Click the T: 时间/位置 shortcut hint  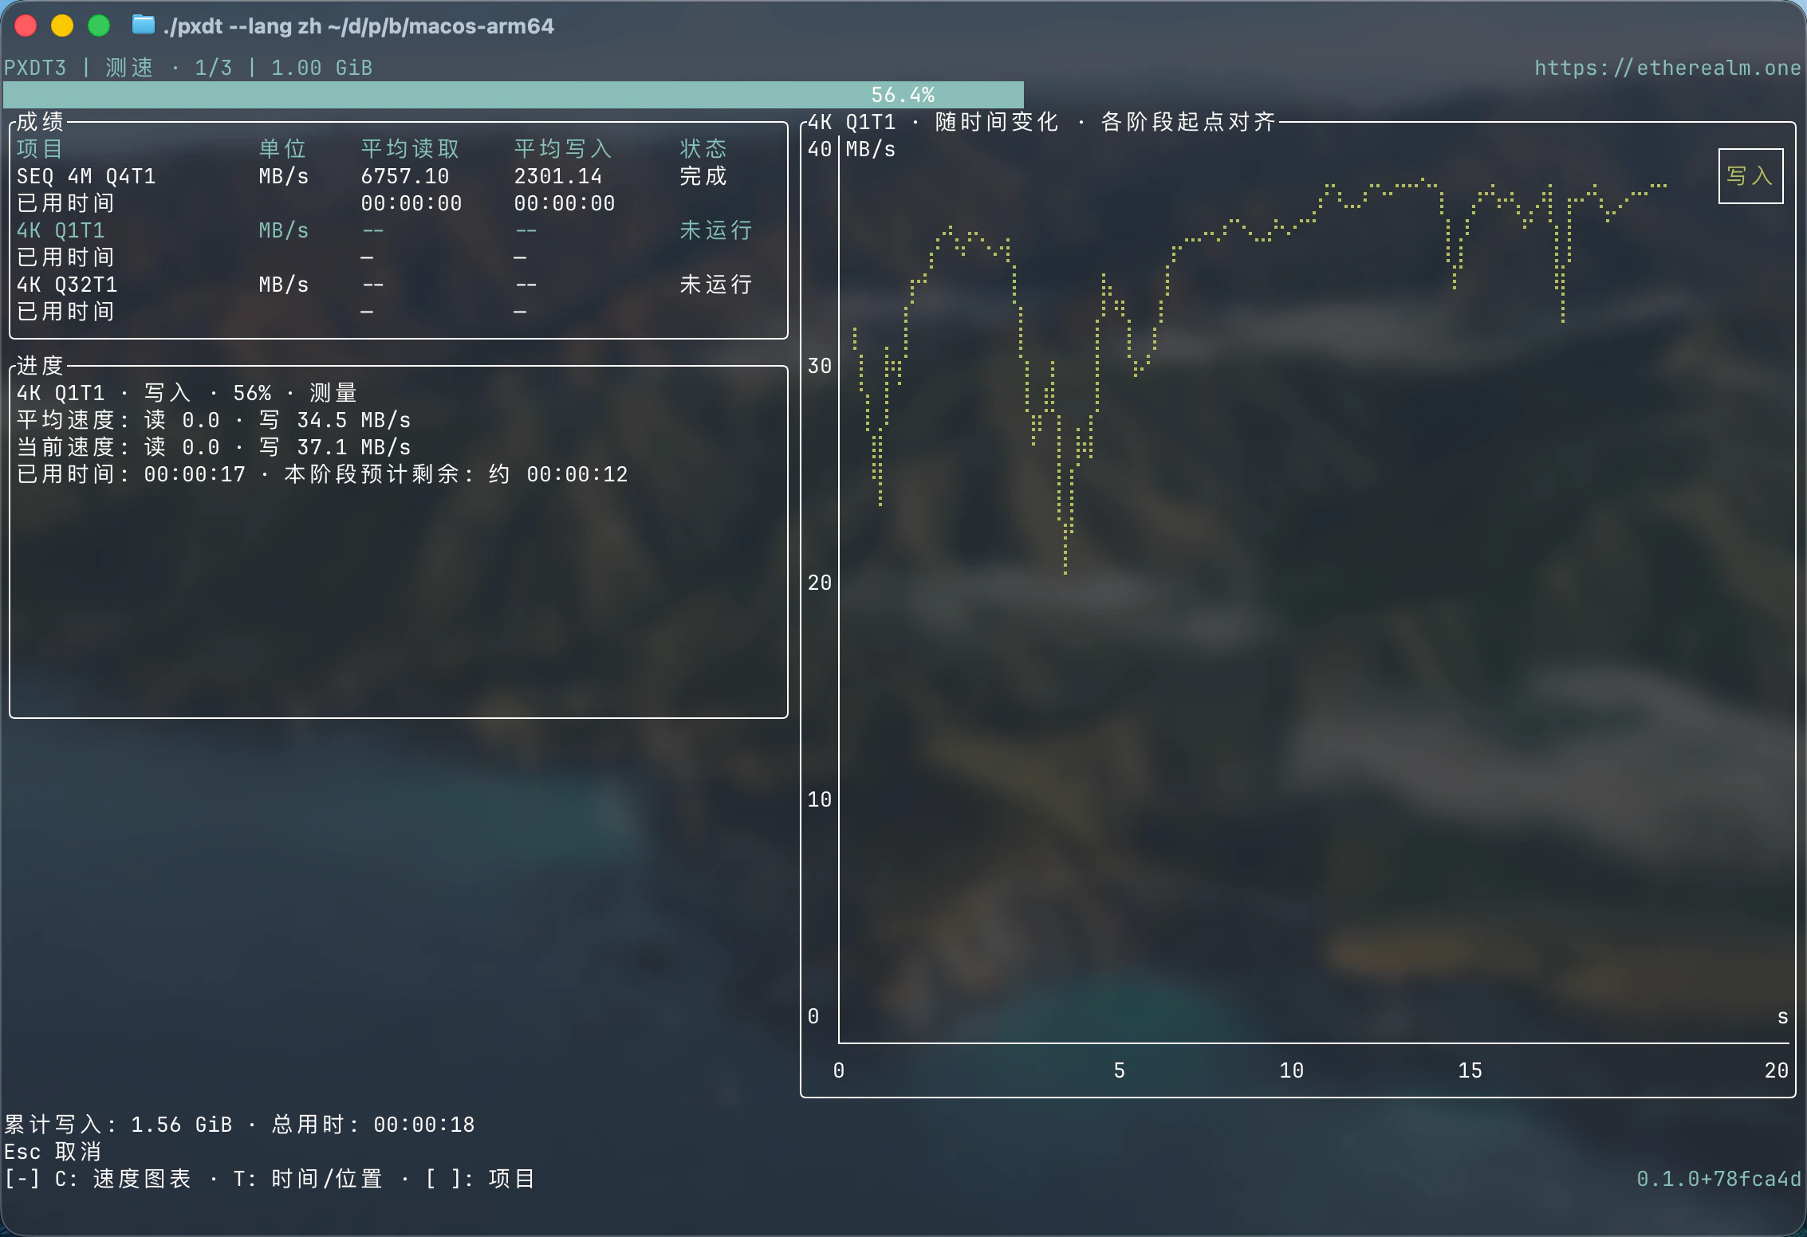click(308, 1179)
